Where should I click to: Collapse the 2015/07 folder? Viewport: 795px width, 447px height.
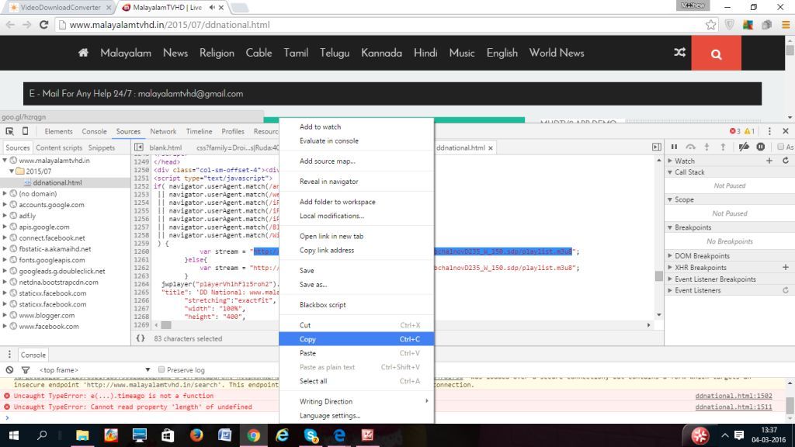[x=12, y=172]
